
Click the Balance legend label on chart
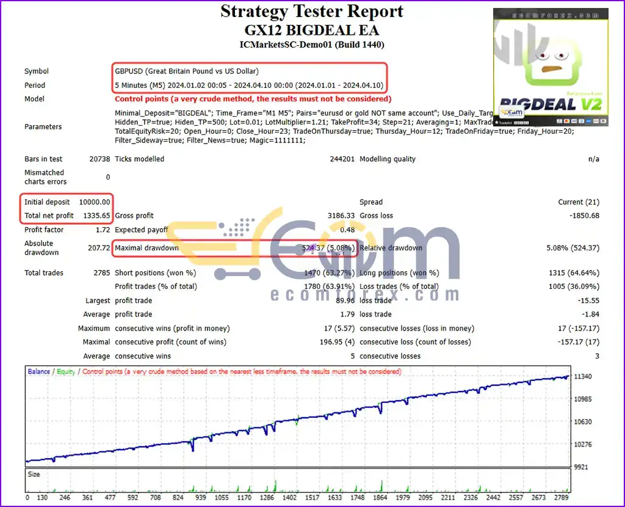(38, 371)
